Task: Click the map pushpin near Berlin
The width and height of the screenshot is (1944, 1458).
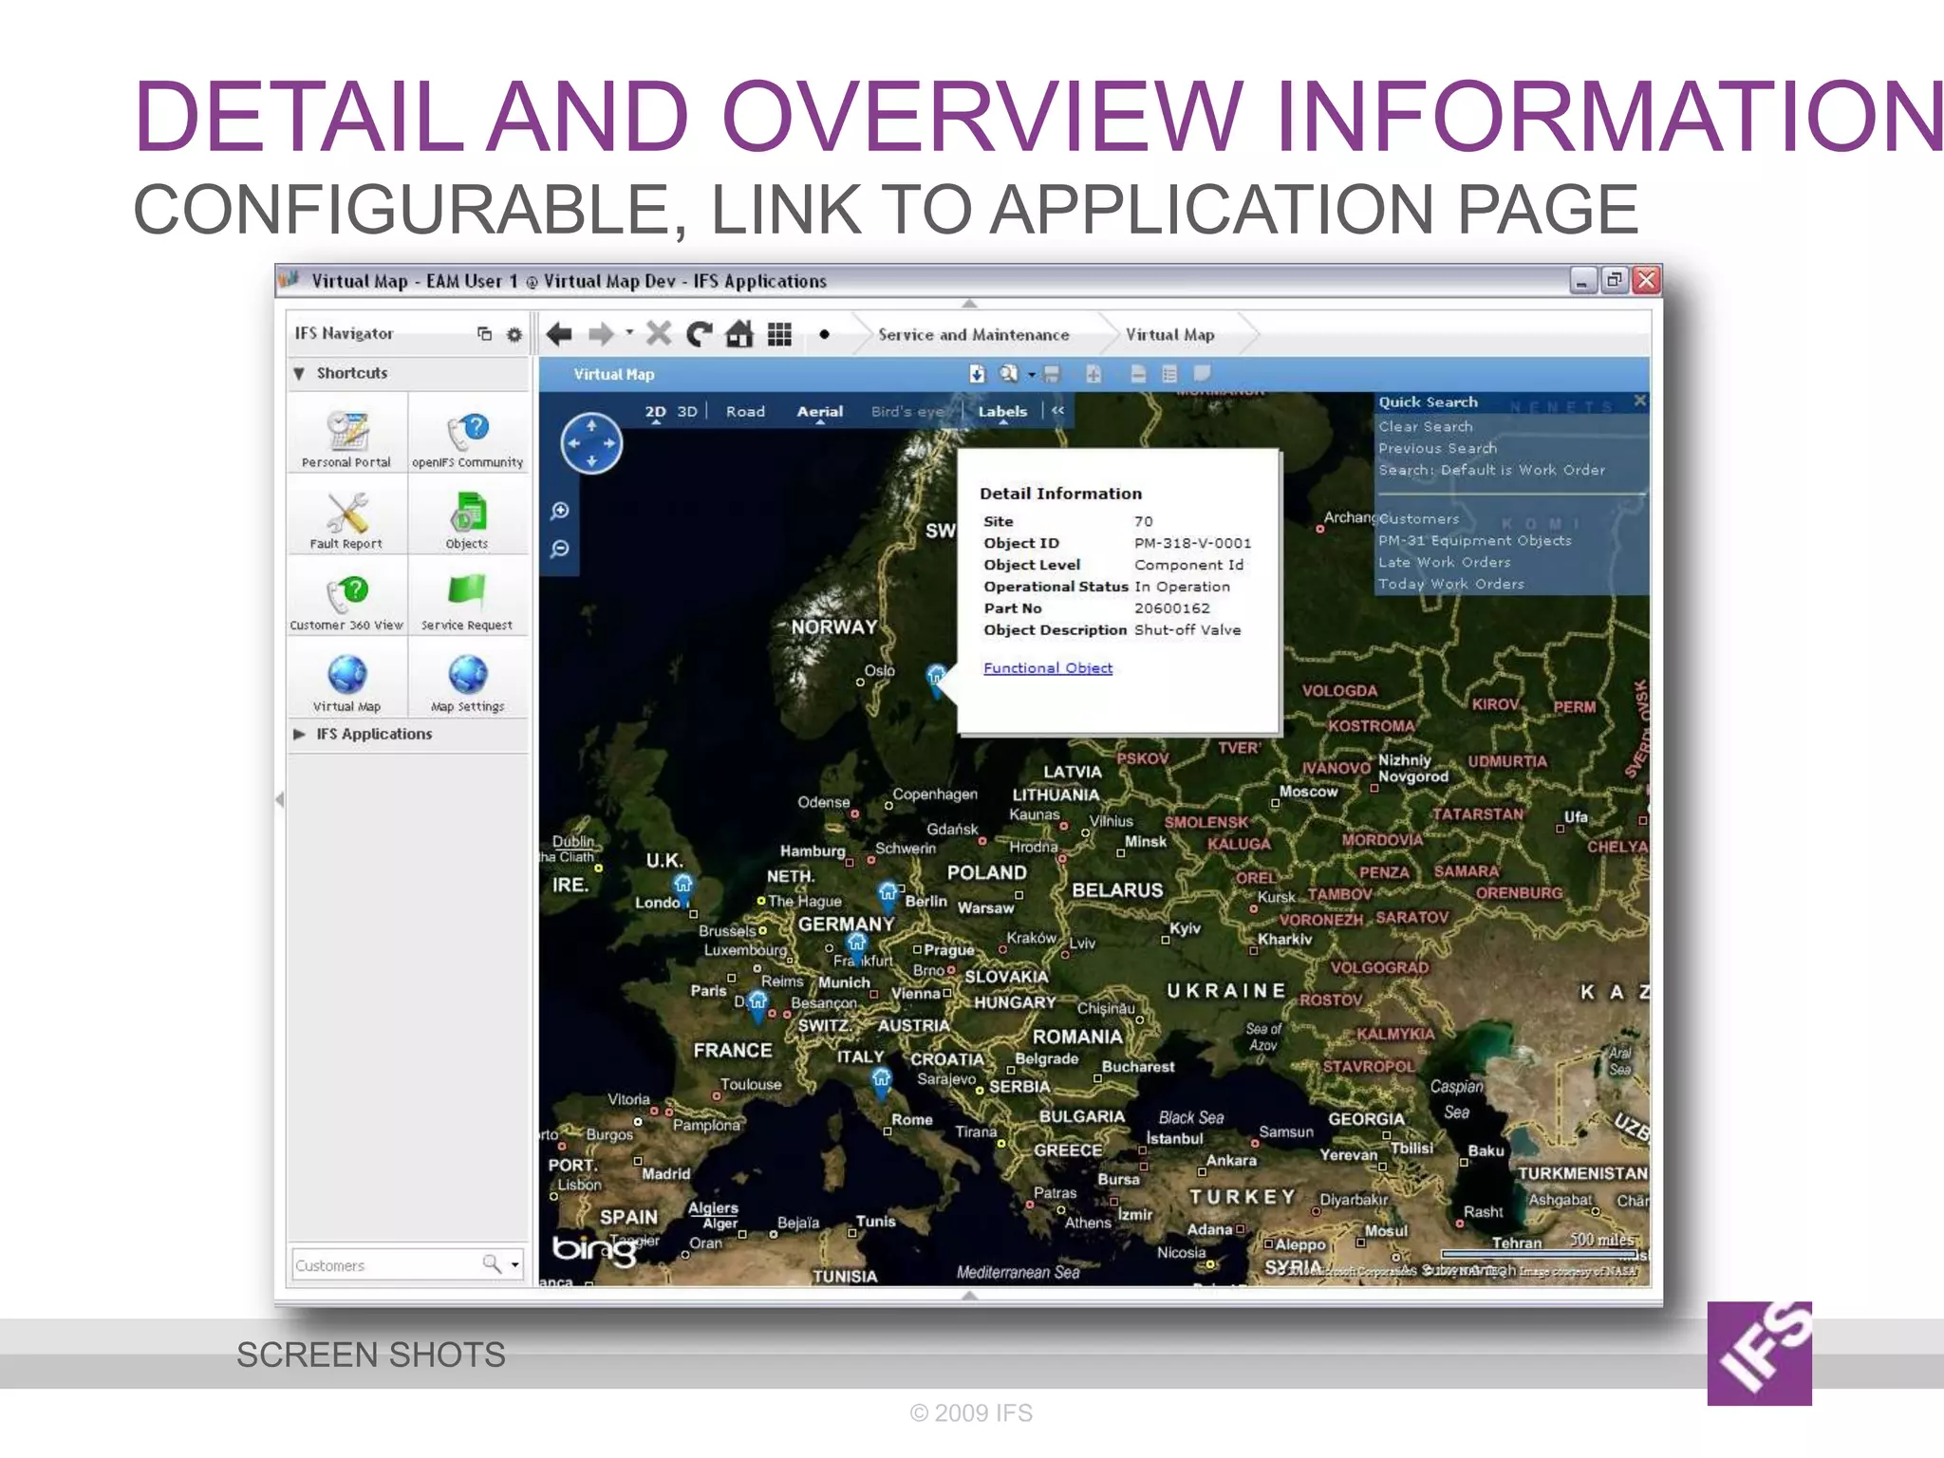Action: (888, 894)
